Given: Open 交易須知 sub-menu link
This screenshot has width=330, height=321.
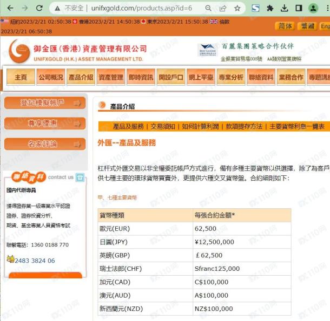Looking at the screenshot, I should 163,126.
